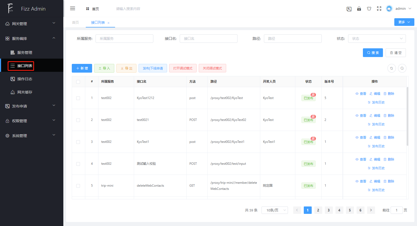Viewport: 417px width, 226px height.
Task: Go to page 2
Action: pos(318,210)
